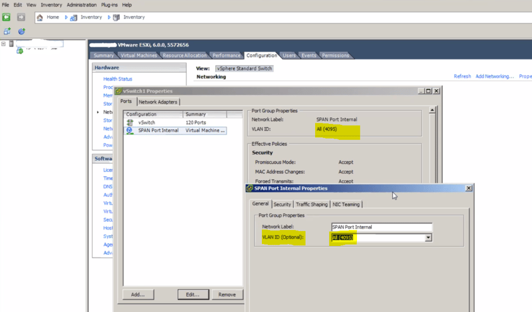Open the NIC Teaming tab

click(x=346, y=205)
